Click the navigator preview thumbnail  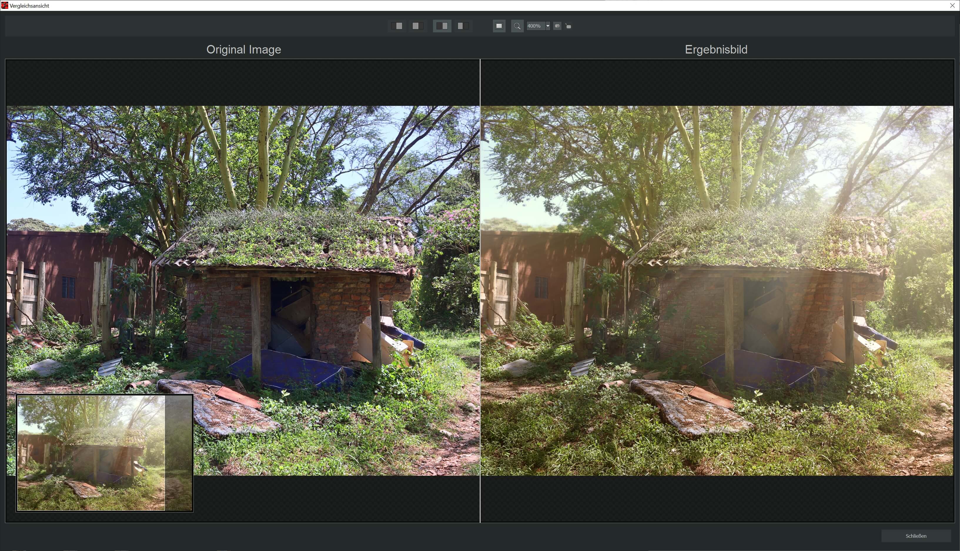point(91,453)
